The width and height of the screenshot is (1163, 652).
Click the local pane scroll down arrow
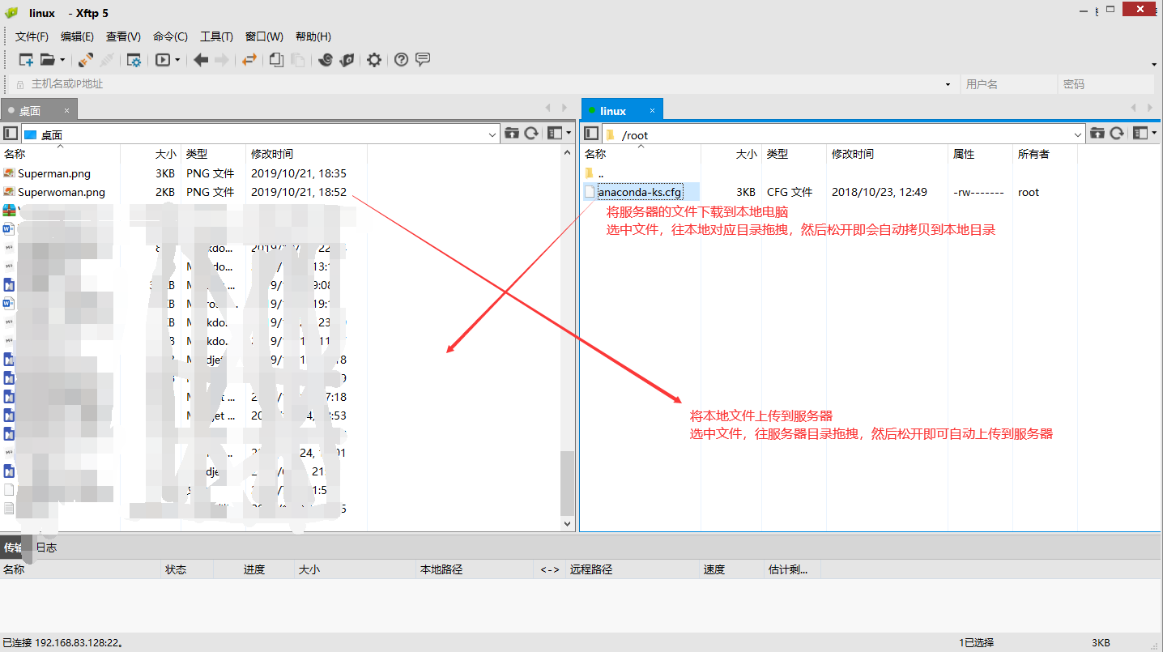coord(567,524)
